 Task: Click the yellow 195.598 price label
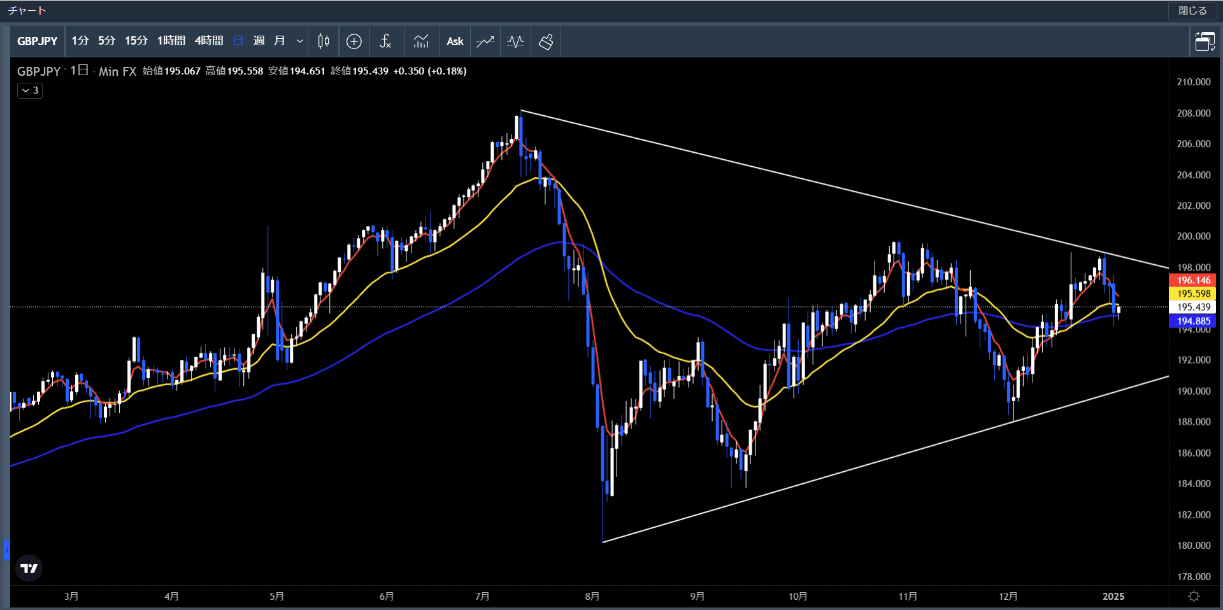tap(1193, 294)
